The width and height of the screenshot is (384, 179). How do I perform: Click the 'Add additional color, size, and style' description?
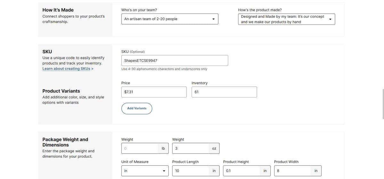click(x=73, y=100)
